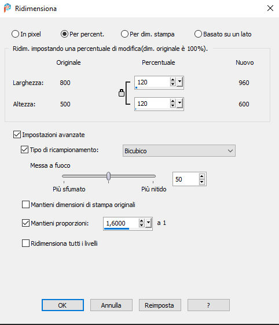The image size is (279, 325).
Task: Increase width percentage with up arrow
Action: [173, 80]
